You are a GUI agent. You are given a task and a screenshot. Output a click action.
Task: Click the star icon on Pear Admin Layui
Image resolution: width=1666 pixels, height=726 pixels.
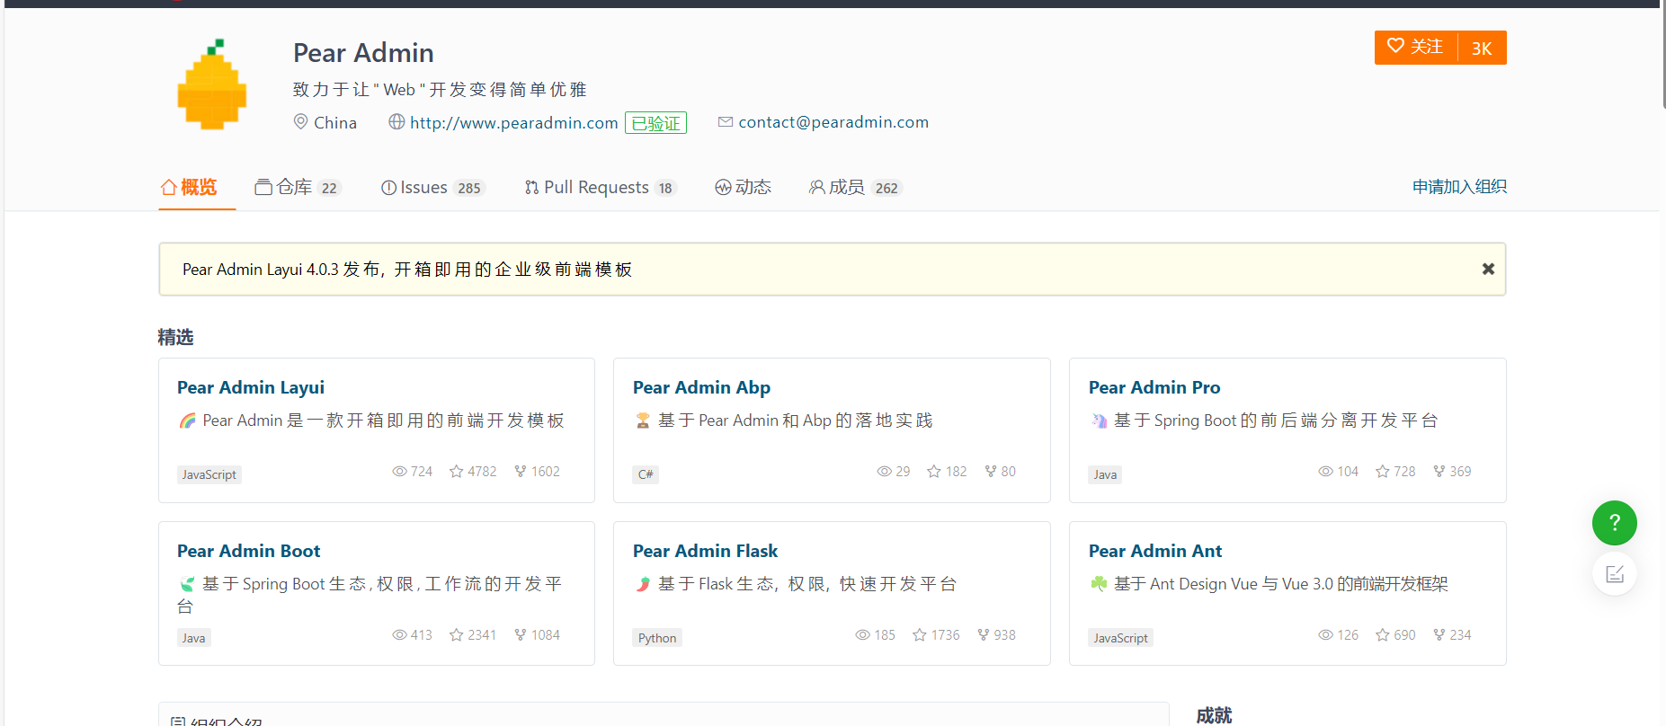[x=457, y=472]
